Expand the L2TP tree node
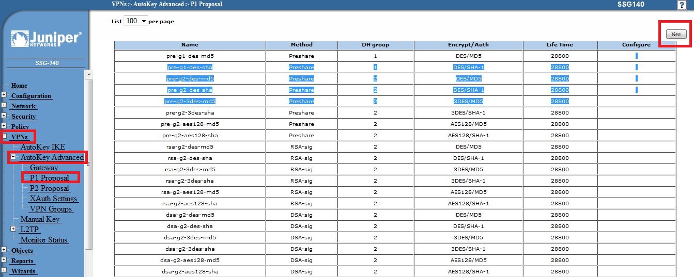694x277 pixels. (x=14, y=229)
